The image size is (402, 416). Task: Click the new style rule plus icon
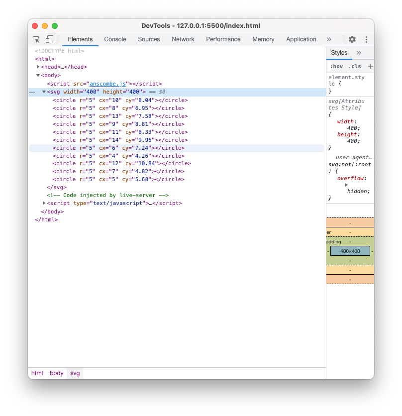coord(370,66)
